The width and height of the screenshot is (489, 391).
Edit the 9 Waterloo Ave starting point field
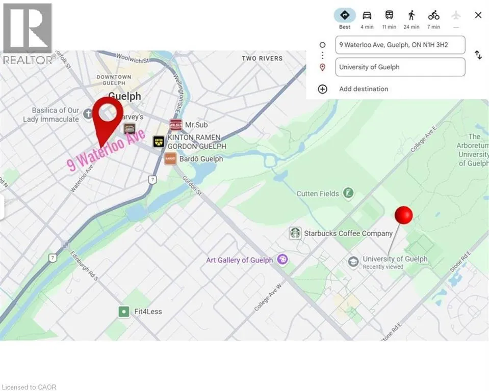point(400,45)
